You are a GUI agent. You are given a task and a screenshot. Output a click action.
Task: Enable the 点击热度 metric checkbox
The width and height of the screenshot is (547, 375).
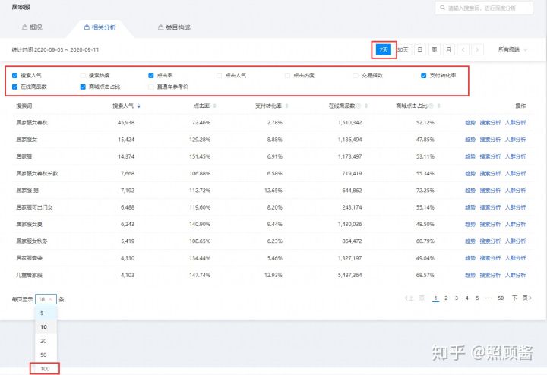tap(287, 75)
